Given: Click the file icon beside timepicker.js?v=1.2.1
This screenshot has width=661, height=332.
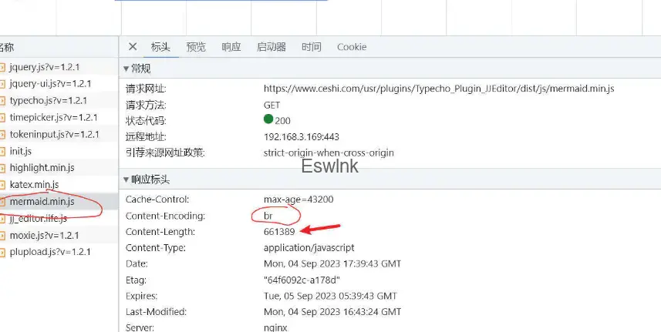Looking at the screenshot, I should pos(2,118).
